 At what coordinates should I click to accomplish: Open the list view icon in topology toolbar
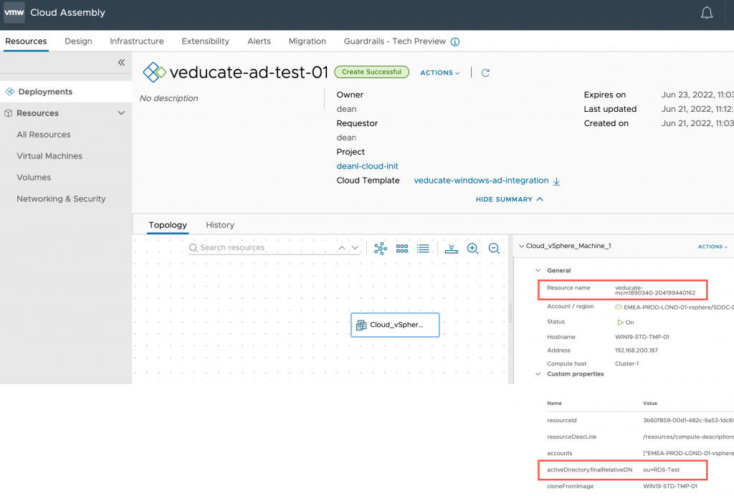423,248
